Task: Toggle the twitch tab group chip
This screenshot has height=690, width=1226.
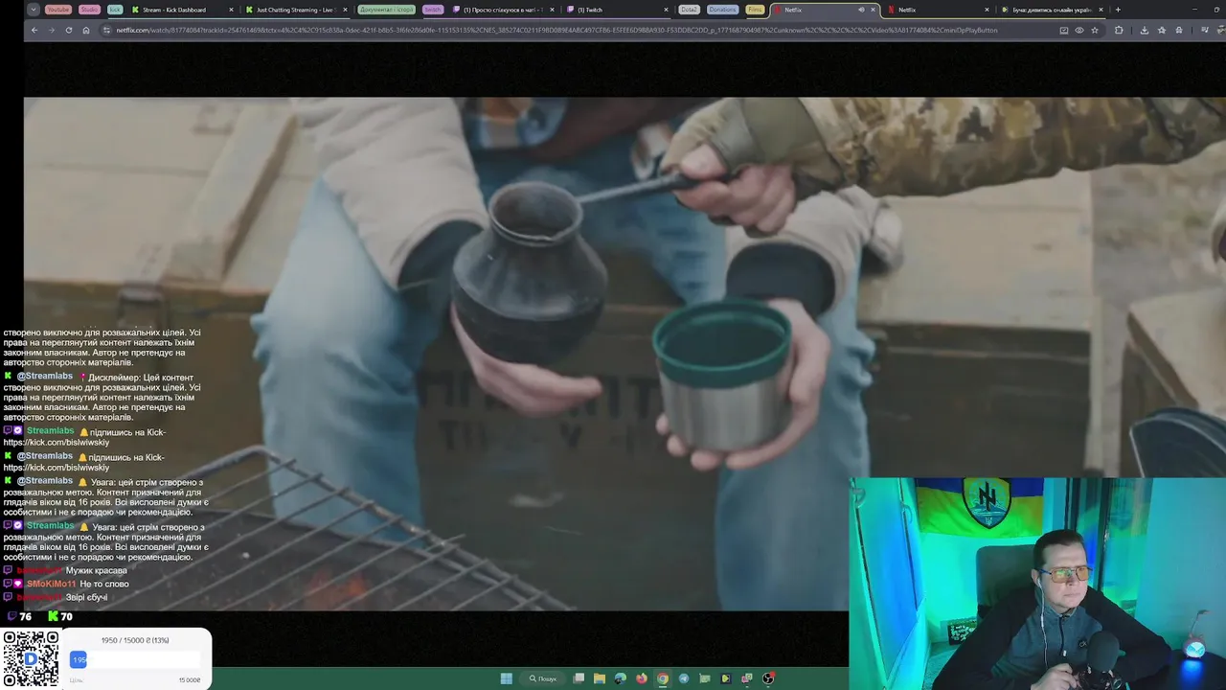Action: coord(433,10)
